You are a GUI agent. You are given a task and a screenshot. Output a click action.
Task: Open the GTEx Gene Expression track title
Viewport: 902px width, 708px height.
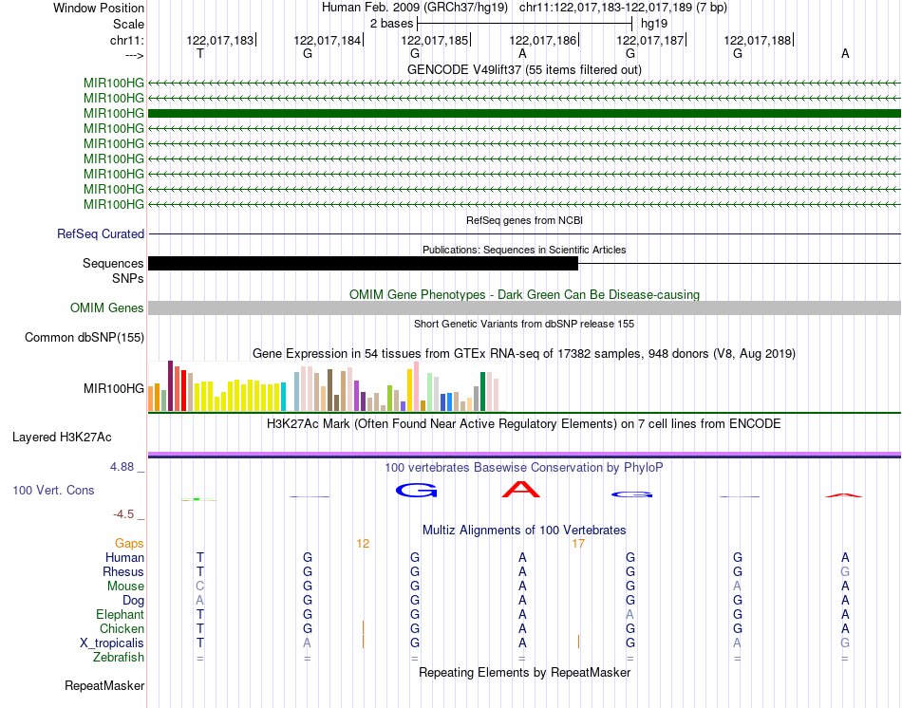click(524, 354)
